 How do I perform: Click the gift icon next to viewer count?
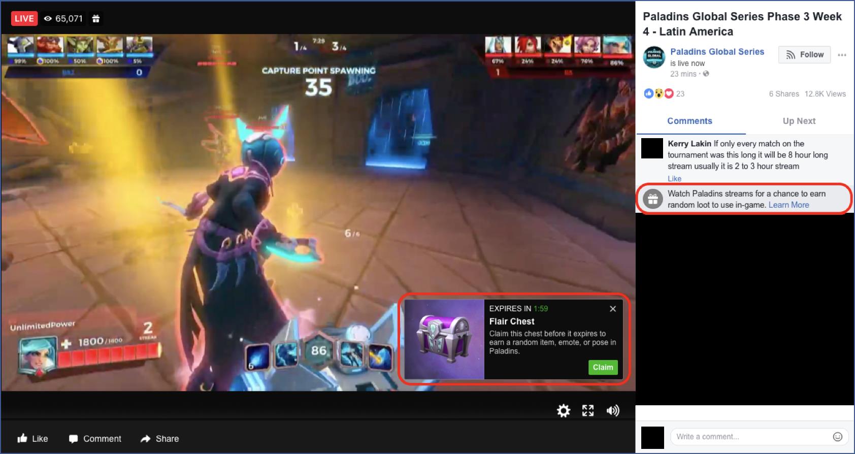pos(96,19)
